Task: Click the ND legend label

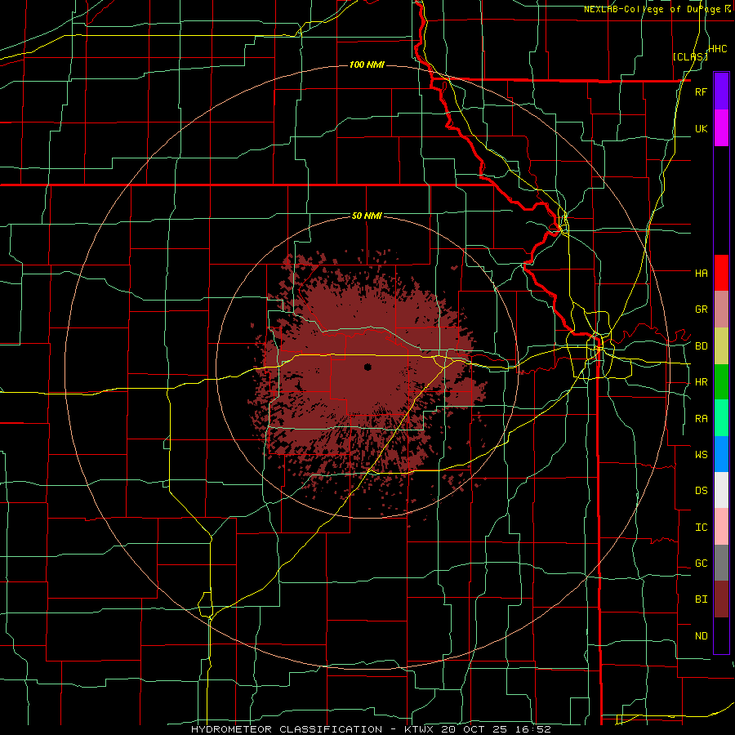Action: (701, 636)
